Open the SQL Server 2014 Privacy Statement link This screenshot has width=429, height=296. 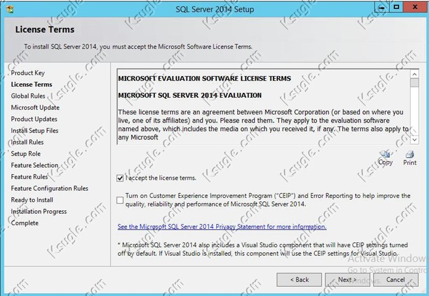222,227
